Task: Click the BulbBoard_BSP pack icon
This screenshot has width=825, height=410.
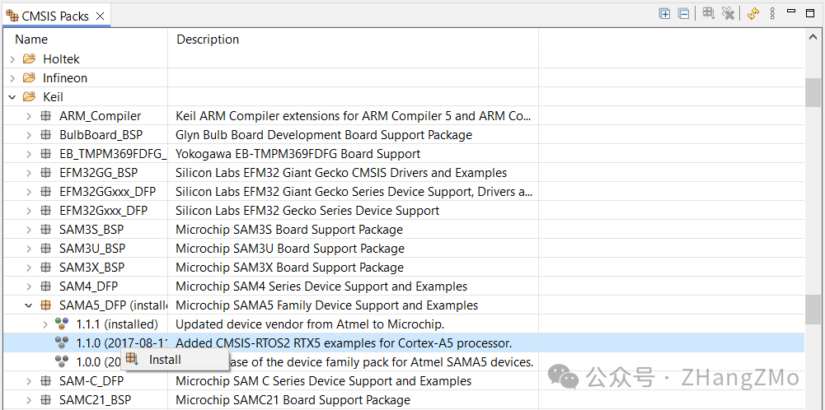Action: point(46,135)
